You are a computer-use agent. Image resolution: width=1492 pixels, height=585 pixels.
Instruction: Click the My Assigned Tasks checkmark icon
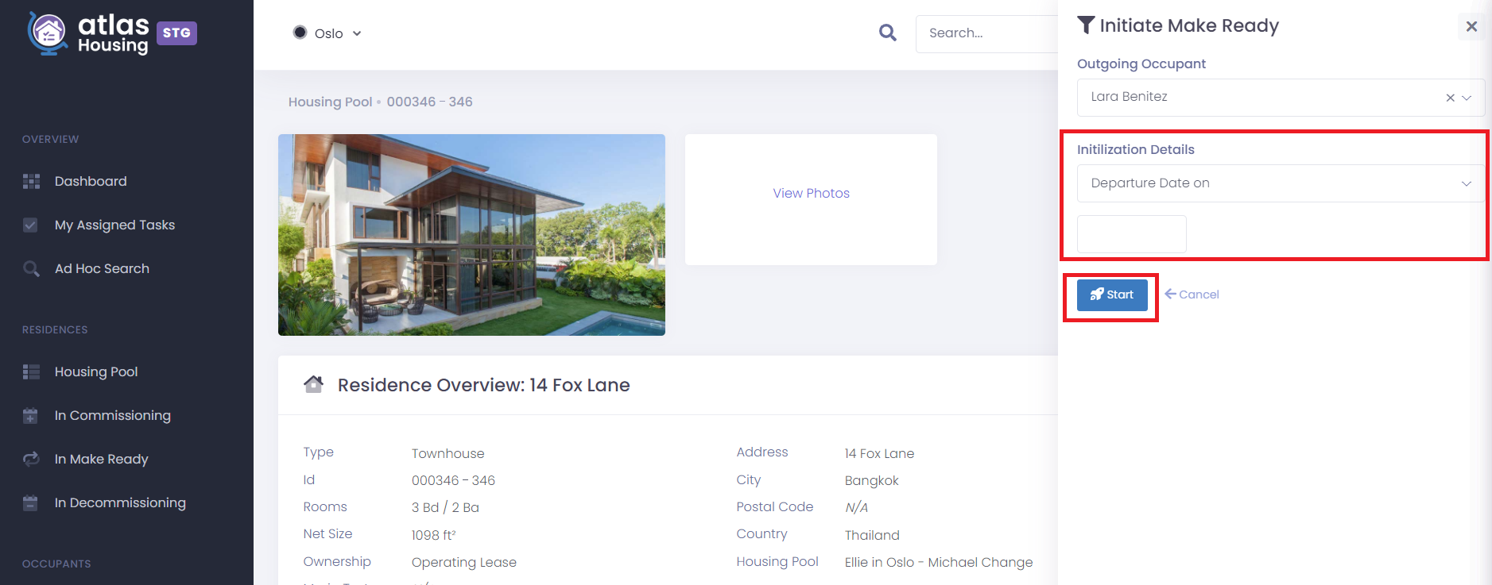(30, 225)
